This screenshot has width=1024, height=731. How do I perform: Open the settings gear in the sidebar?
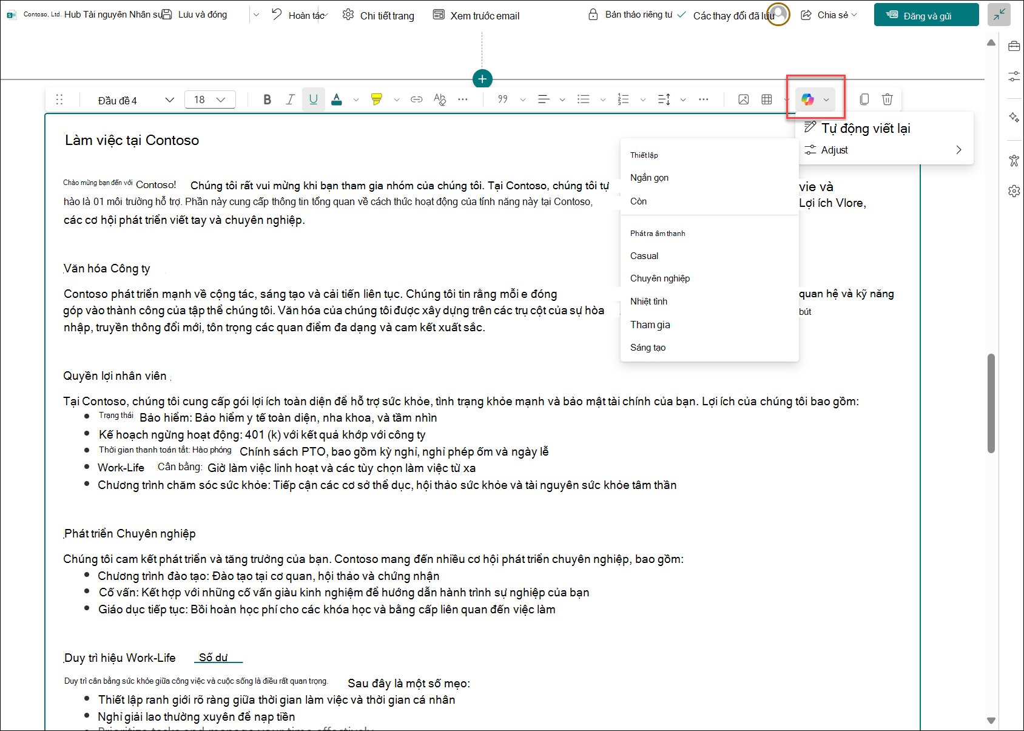pyautogui.click(x=1014, y=191)
